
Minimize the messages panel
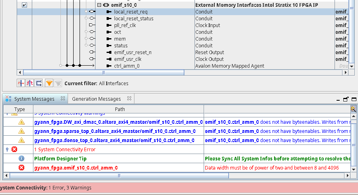pyautogui.click(x=338, y=100)
